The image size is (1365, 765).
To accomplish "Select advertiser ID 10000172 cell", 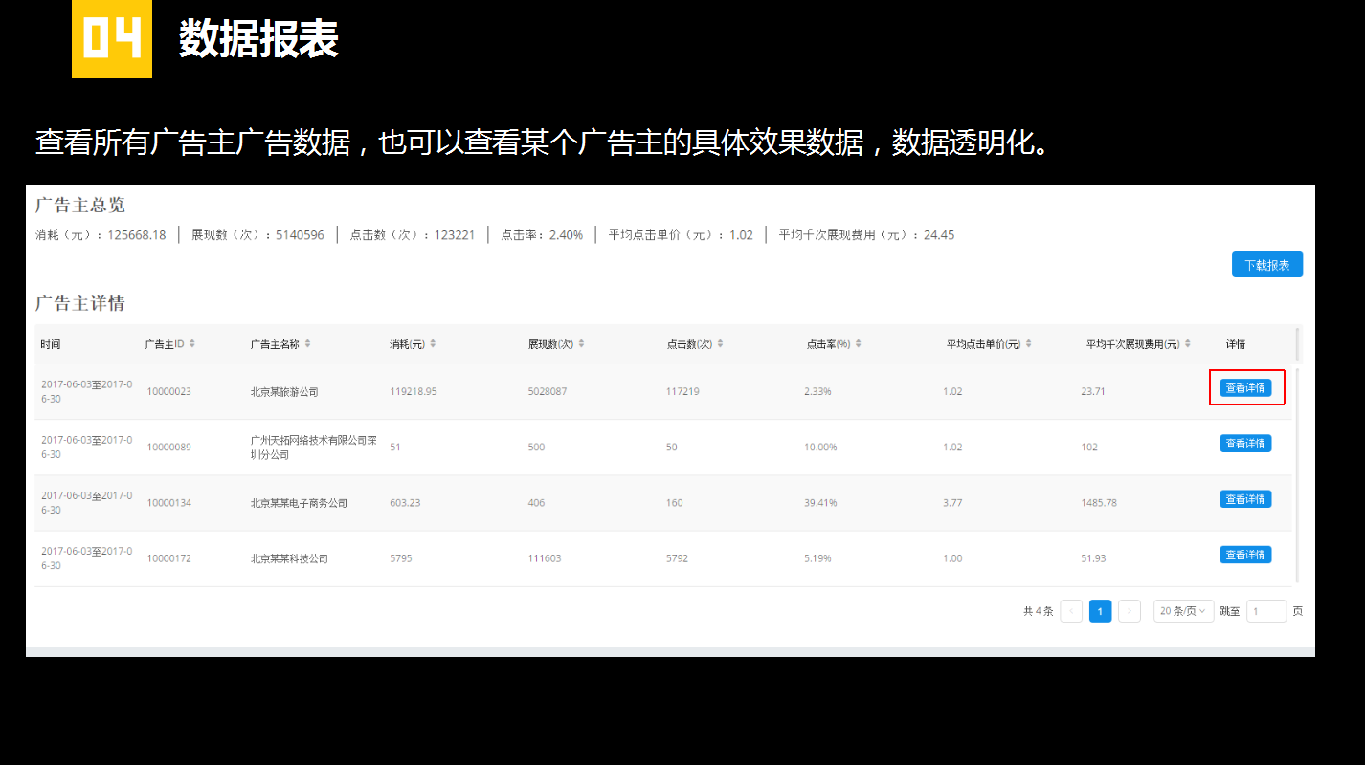I will 169,558.
